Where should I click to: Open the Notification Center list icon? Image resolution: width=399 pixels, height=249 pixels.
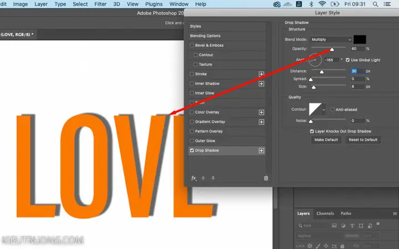[x=387, y=4]
